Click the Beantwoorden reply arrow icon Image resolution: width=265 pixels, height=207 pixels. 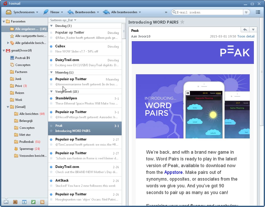(70, 12)
